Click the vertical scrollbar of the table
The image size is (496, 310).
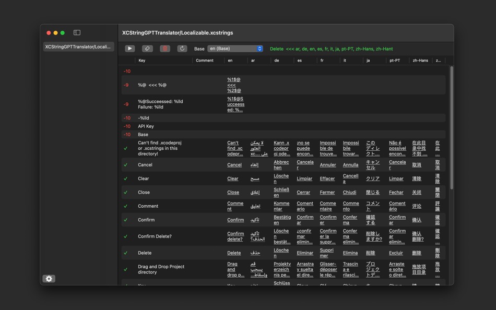[x=452, y=128]
